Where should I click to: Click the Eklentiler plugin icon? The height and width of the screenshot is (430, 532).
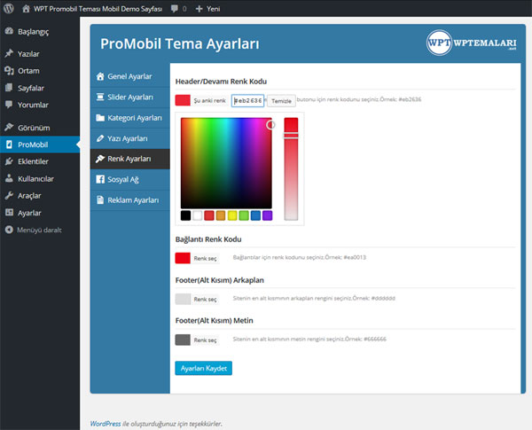click(x=9, y=161)
